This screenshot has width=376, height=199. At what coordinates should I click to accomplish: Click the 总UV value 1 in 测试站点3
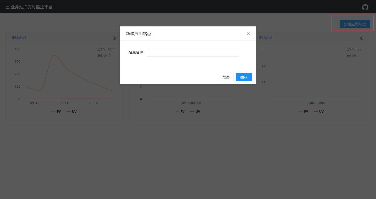(359, 56)
